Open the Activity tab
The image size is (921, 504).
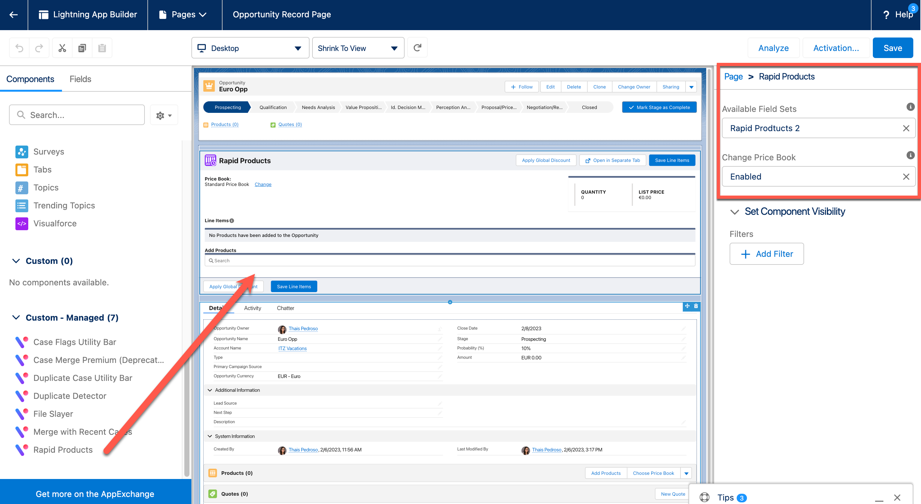252,308
